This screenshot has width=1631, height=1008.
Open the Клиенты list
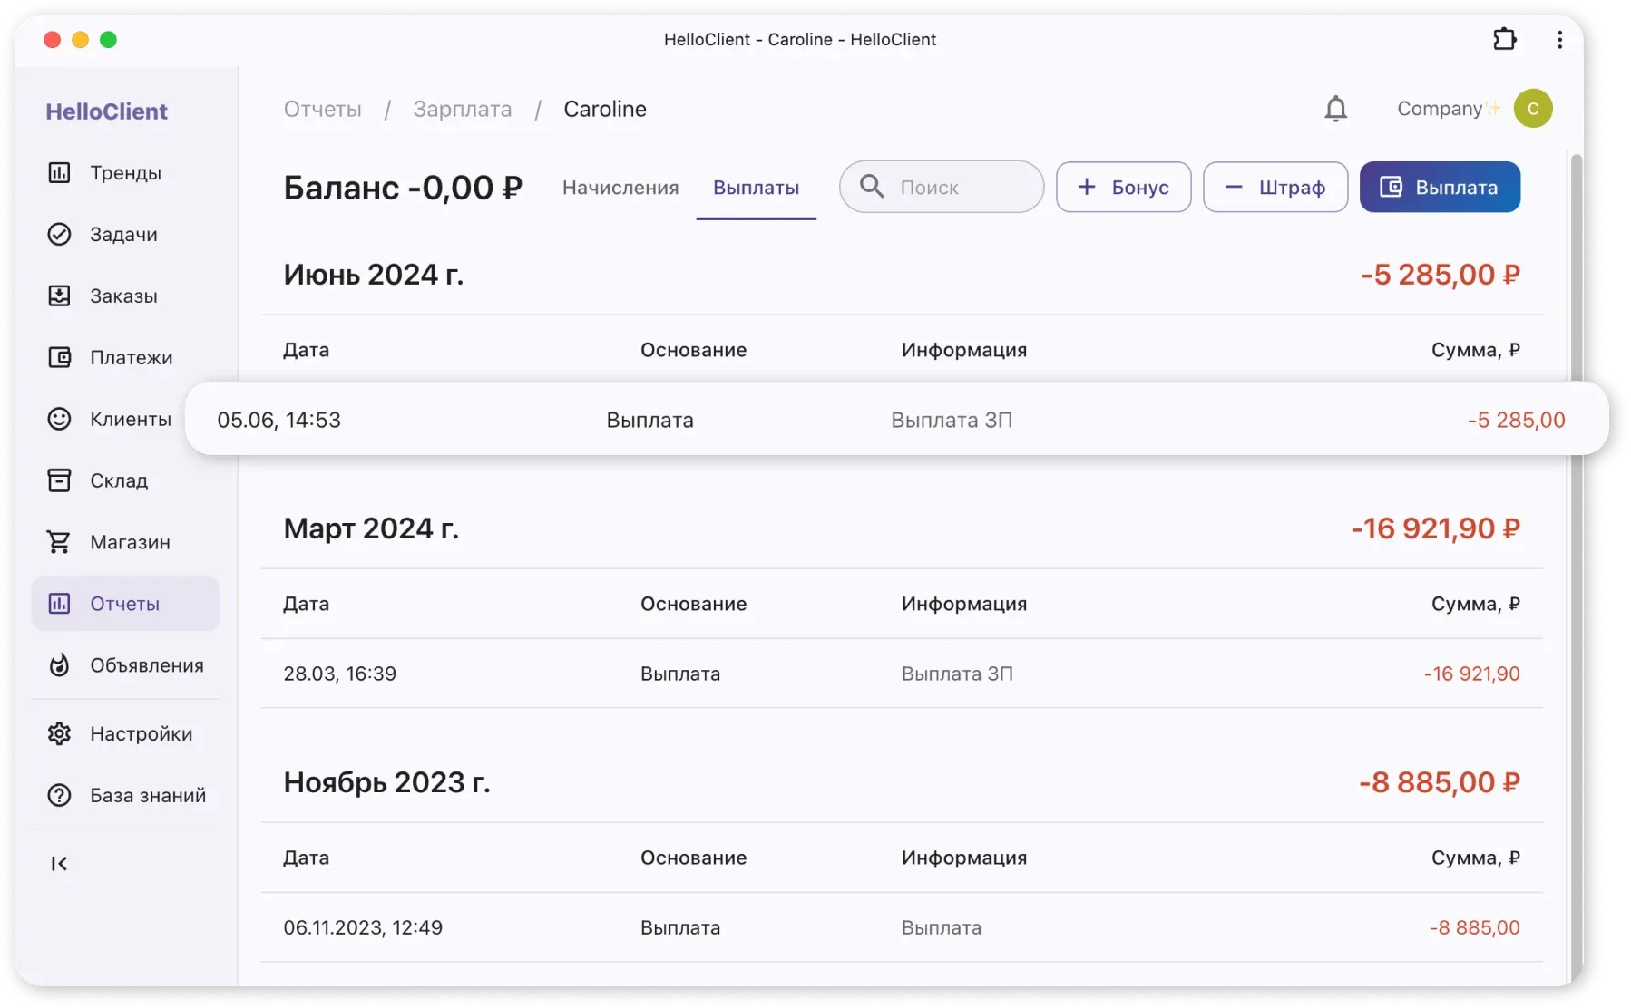click(124, 419)
